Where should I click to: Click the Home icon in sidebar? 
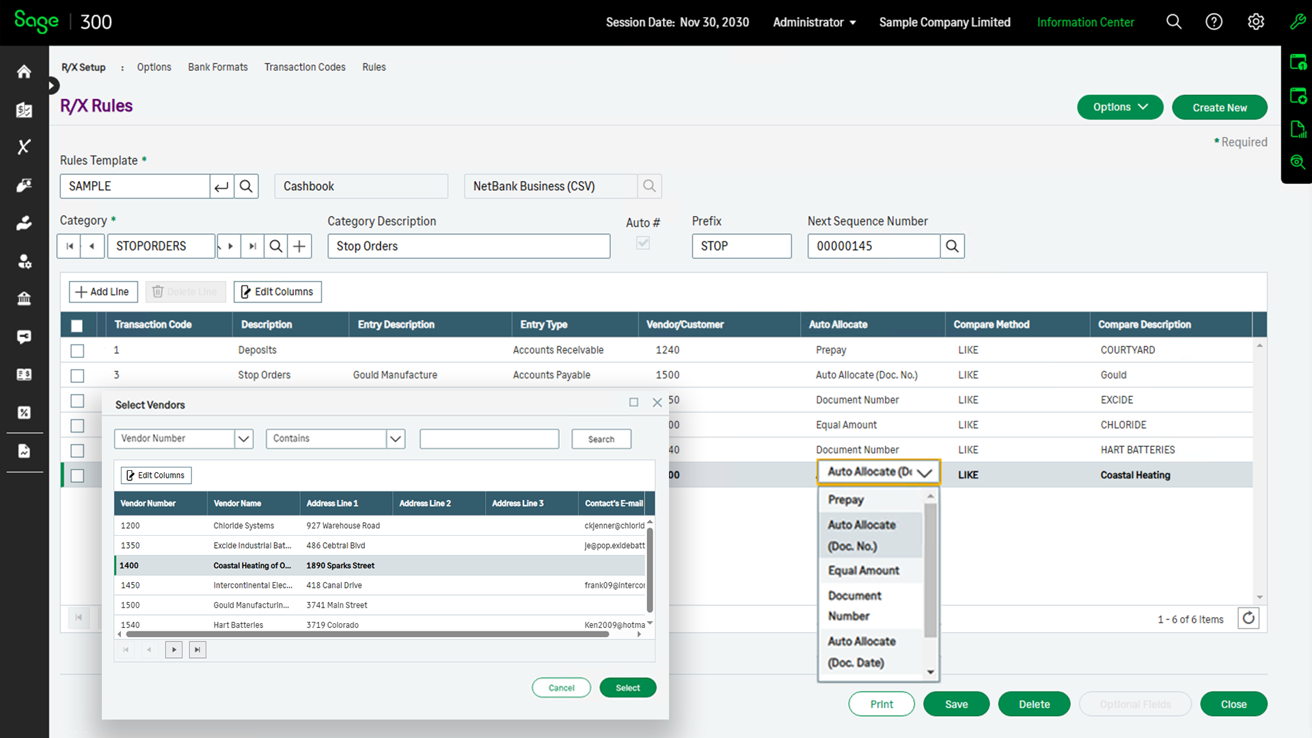point(24,72)
